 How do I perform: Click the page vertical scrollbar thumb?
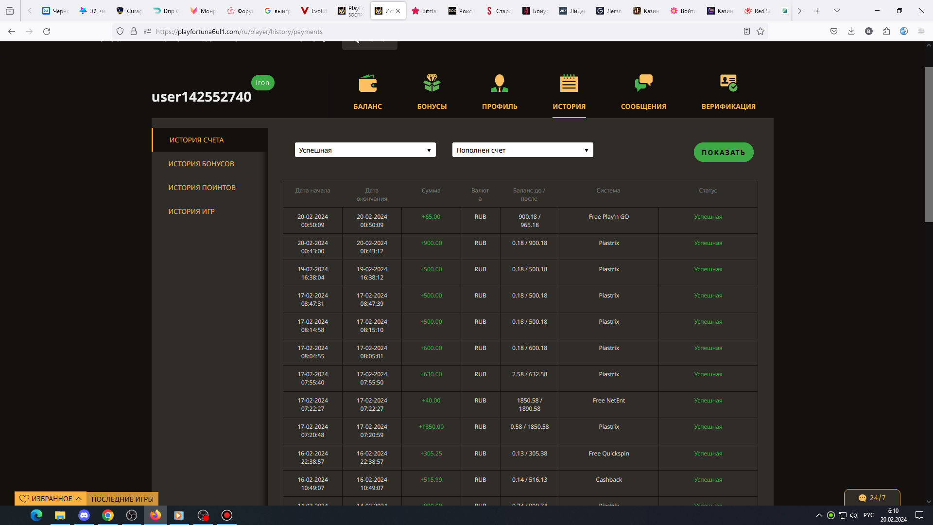point(928,144)
